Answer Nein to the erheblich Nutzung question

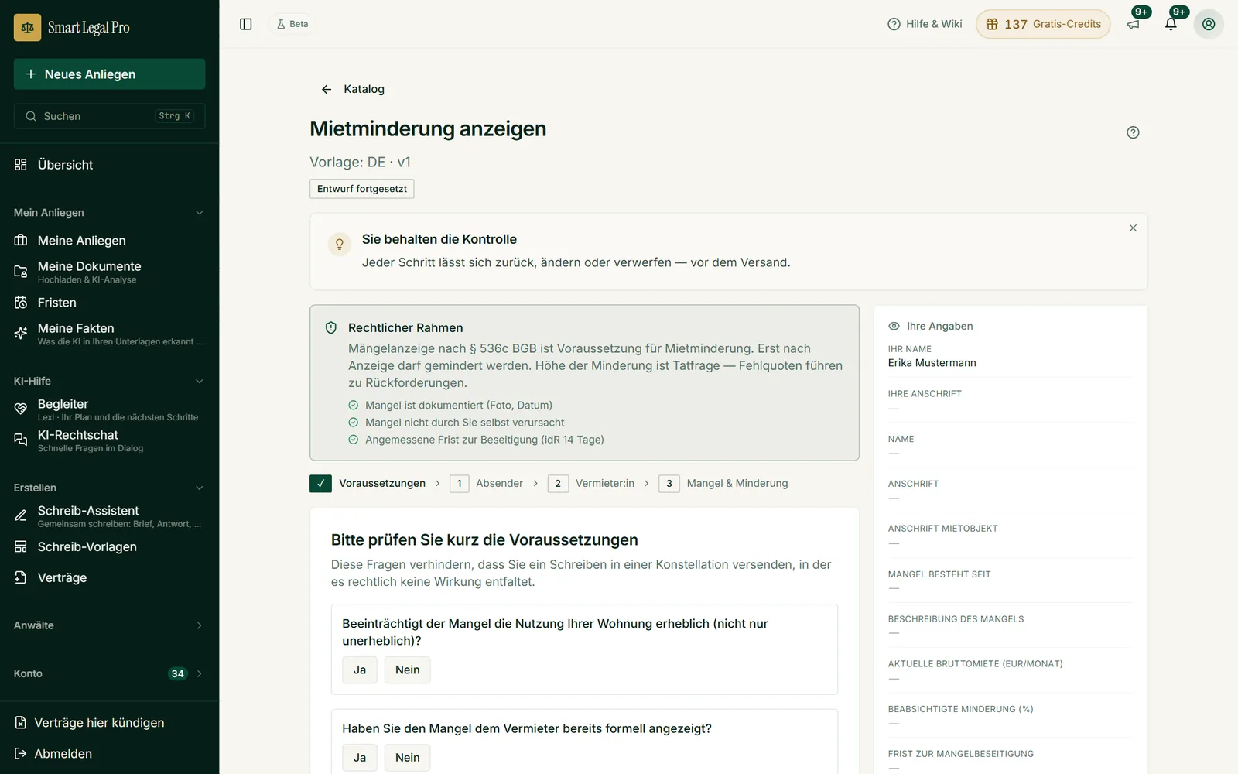click(408, 670)
